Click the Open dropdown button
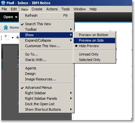Image resolution: width=135 pixels, height=123 pixels. (x=10, y=17)
